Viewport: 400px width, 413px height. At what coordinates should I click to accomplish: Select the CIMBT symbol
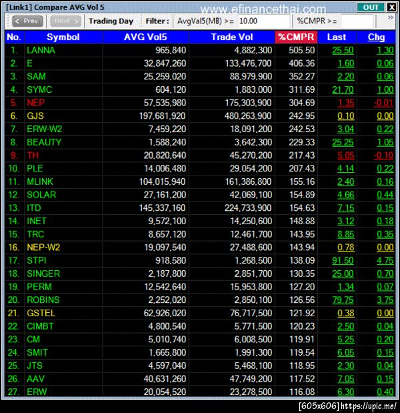pos(40,326)
